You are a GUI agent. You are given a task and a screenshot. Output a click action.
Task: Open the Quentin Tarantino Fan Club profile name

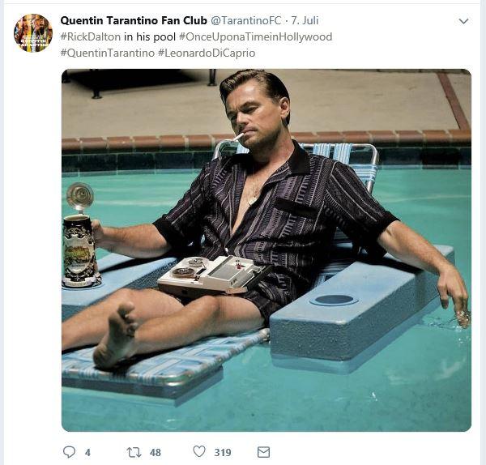(134, 20)
